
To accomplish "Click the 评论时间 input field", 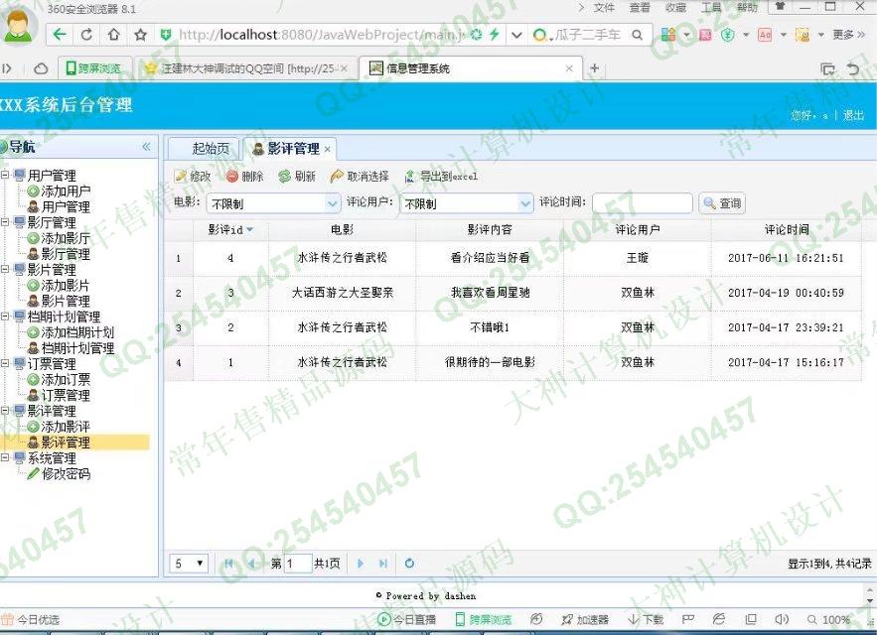I will point(642,203).
